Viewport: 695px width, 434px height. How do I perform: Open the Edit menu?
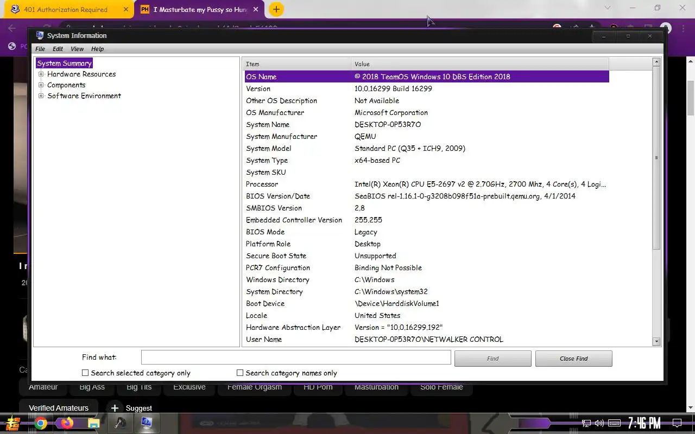tap(58, 49)
